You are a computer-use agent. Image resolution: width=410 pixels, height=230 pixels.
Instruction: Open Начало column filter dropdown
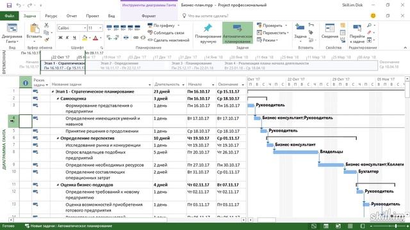tap(213, 85)
